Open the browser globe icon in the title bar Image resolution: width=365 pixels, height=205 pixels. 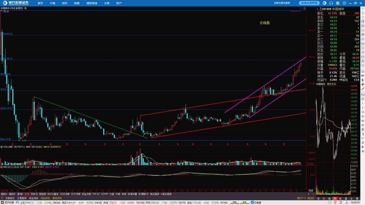[324, 3]
